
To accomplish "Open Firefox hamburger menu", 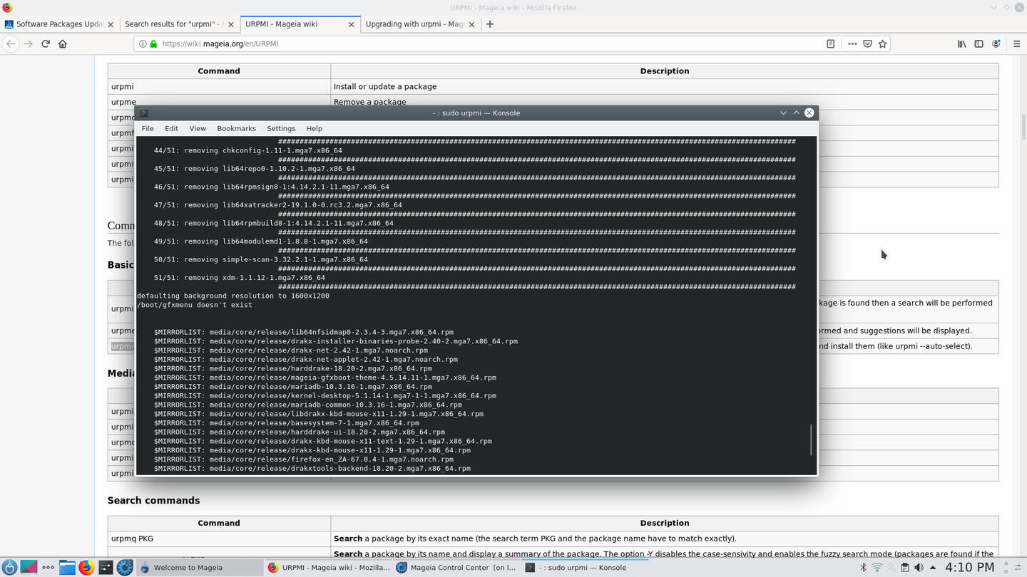I will [1016, 43].
